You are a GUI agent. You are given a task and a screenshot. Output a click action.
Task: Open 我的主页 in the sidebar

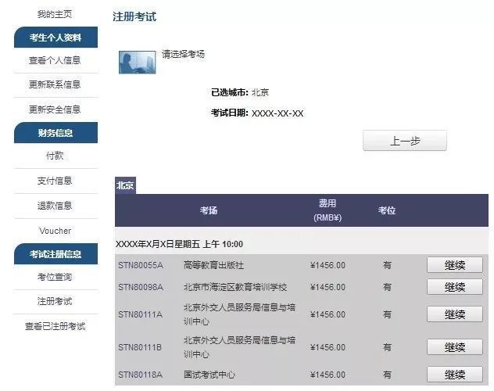tap(55, 14)
